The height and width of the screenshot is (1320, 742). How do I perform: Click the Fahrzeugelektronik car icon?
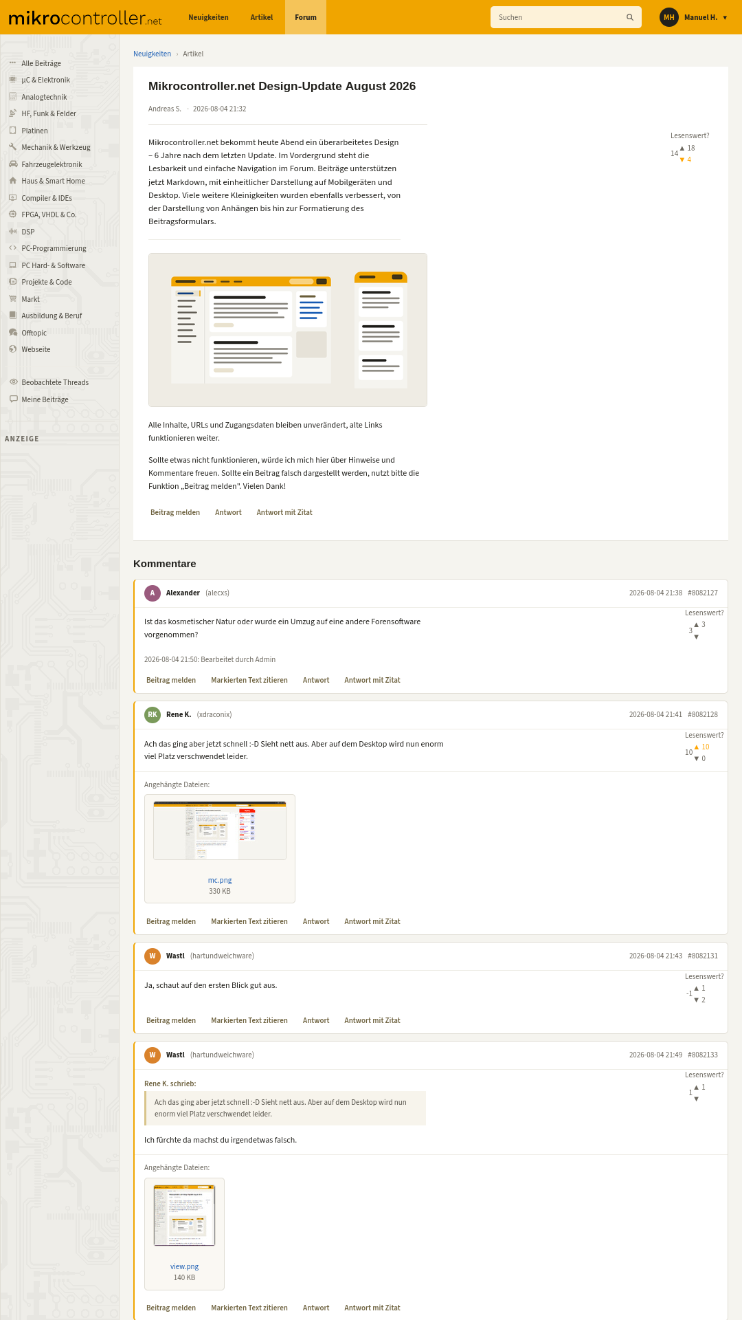pos(12,164)
